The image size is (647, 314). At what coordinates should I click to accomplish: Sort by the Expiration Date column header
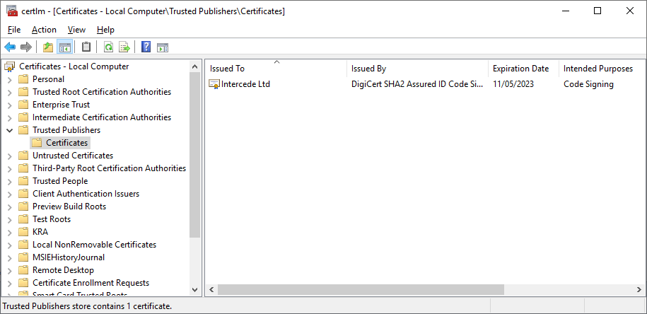pos(520,69)
